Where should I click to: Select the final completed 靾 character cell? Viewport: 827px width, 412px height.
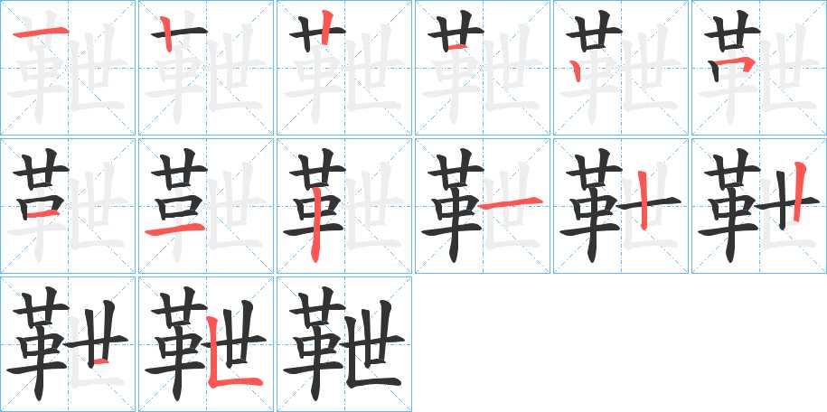[344, 344]
